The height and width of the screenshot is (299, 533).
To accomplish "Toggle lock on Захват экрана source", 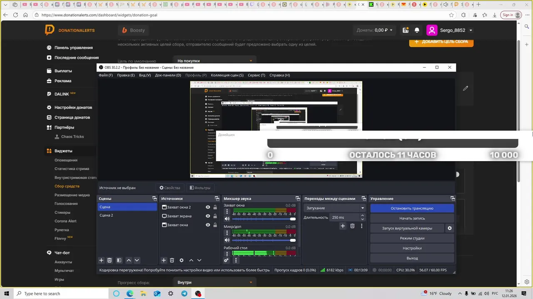I will tap(215, 216).
